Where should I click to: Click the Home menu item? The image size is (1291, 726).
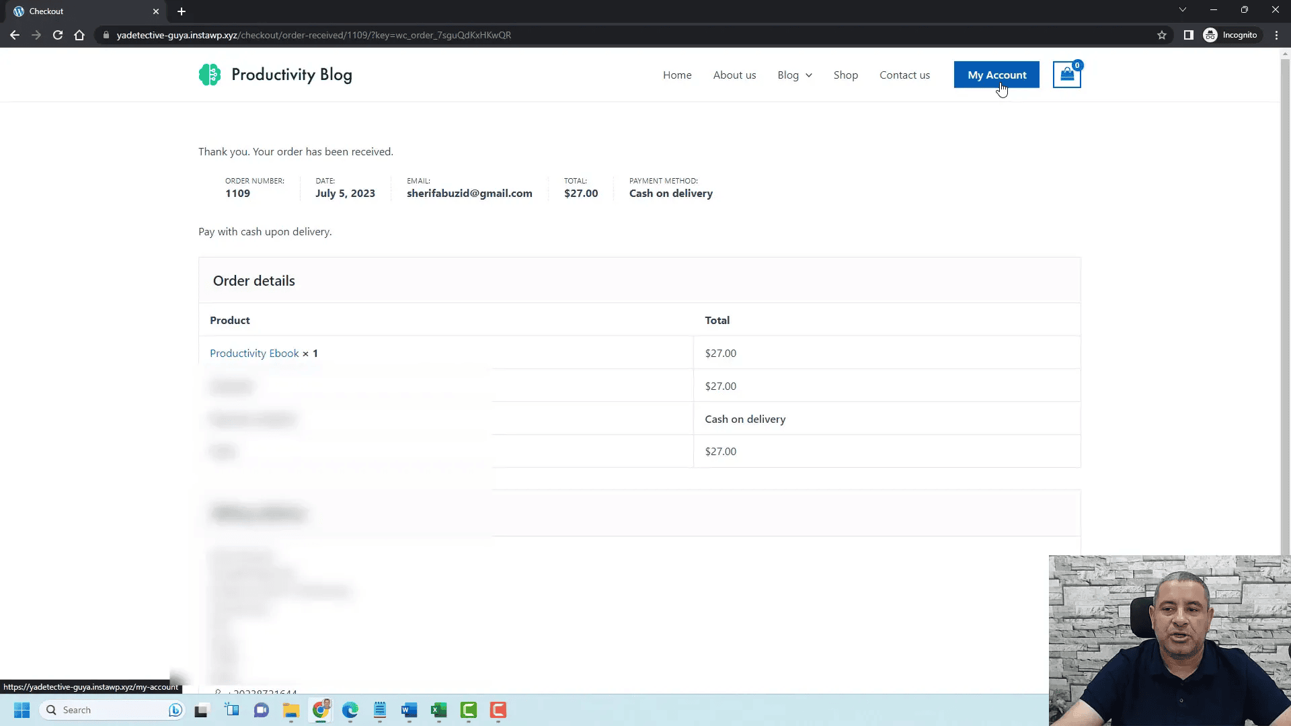coord(676,75)
